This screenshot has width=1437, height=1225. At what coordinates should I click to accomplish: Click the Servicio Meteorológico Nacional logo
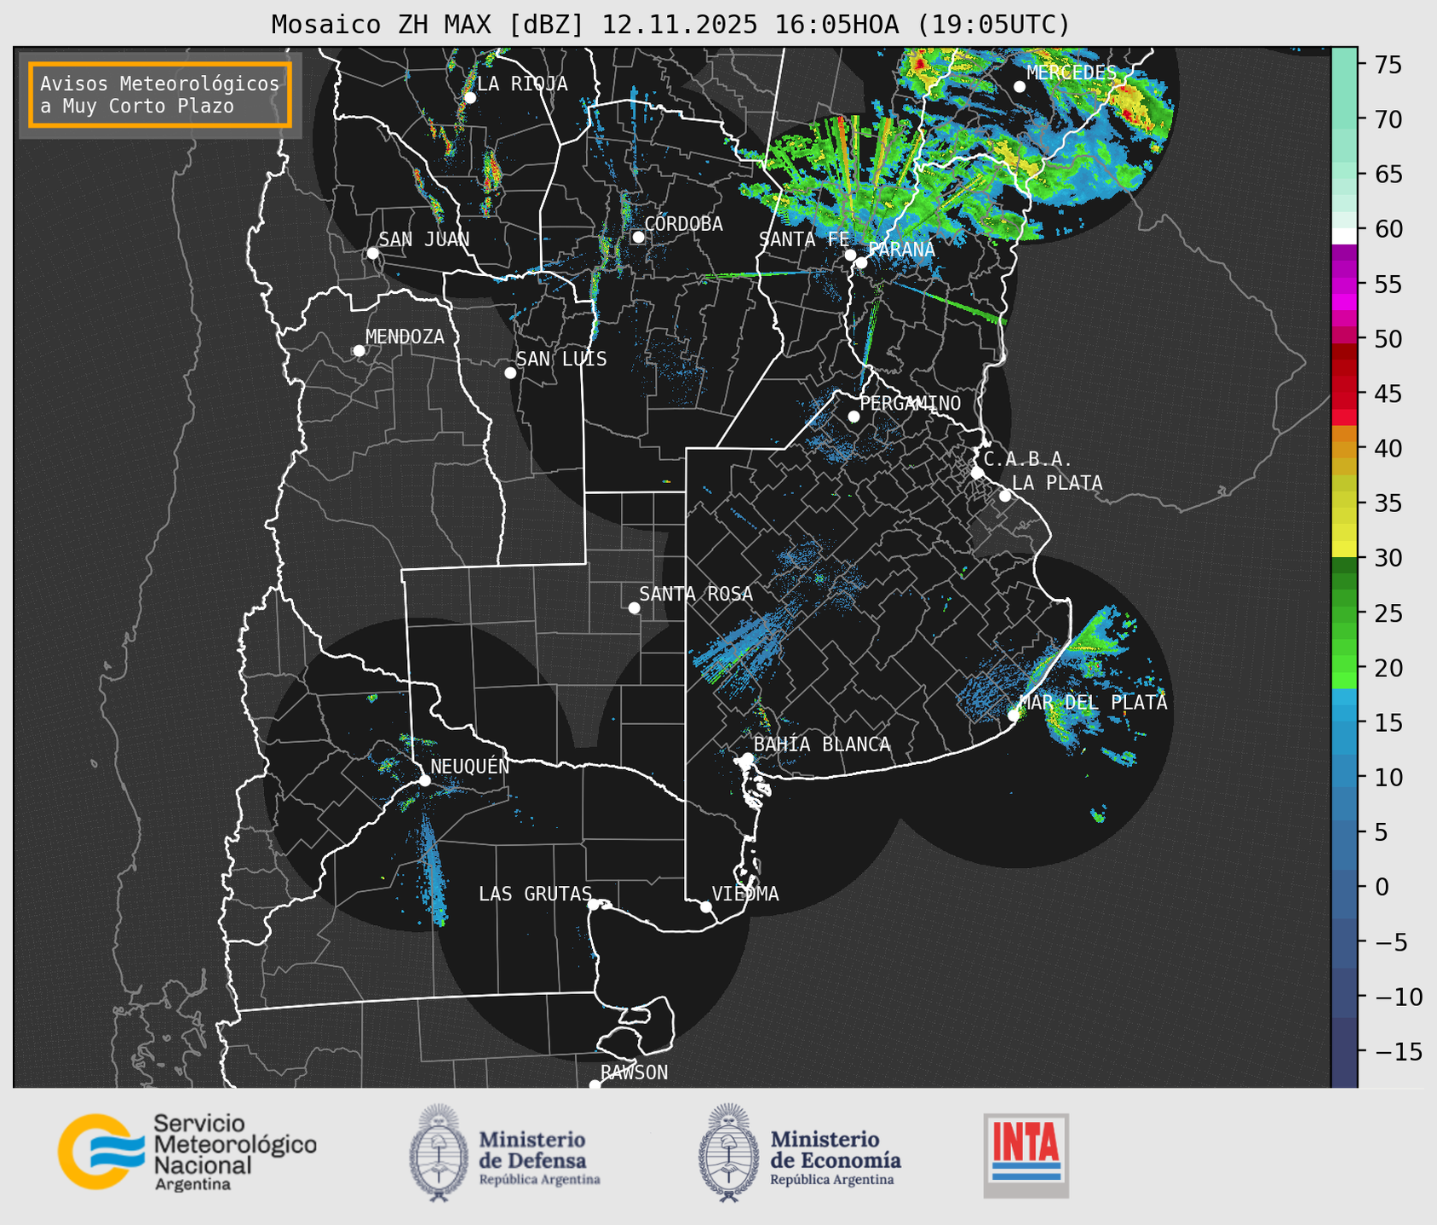[187, 1152]
